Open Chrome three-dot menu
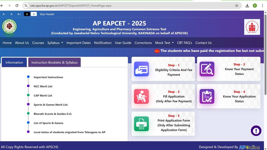This screenshot has height=150, width=267. (x=262, y=6)
